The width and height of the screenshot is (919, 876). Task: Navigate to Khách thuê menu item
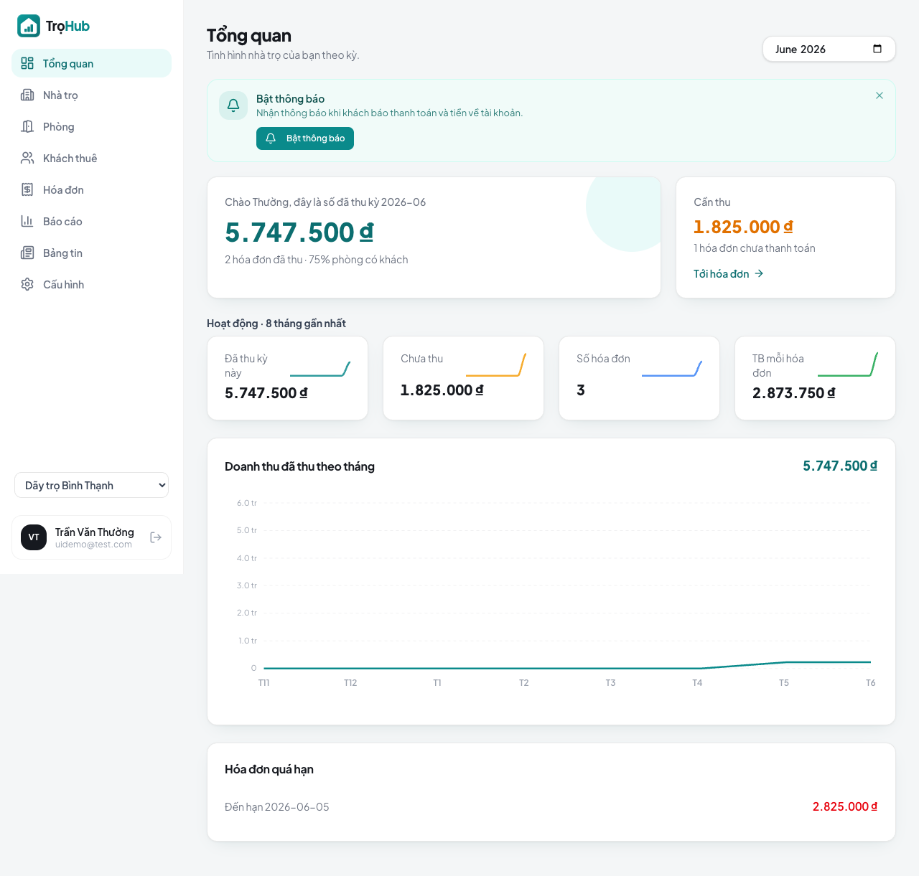(x=92, y=158)
